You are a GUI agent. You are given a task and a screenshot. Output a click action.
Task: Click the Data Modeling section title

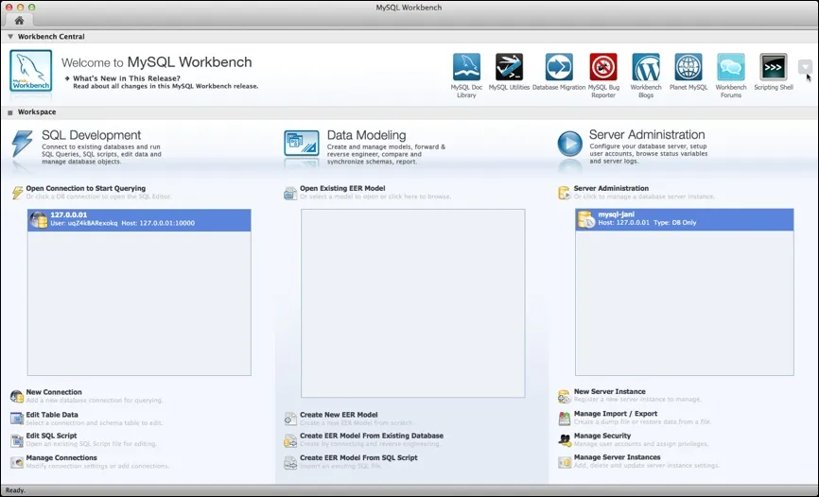pyautogui.click(x=366, y=135)
